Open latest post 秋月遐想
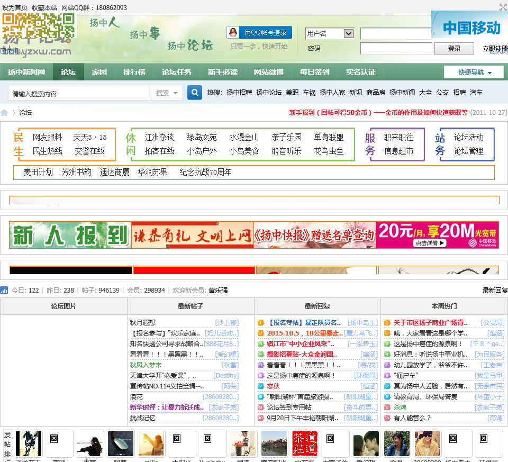 pyautogui.click(x=143, y=323)
